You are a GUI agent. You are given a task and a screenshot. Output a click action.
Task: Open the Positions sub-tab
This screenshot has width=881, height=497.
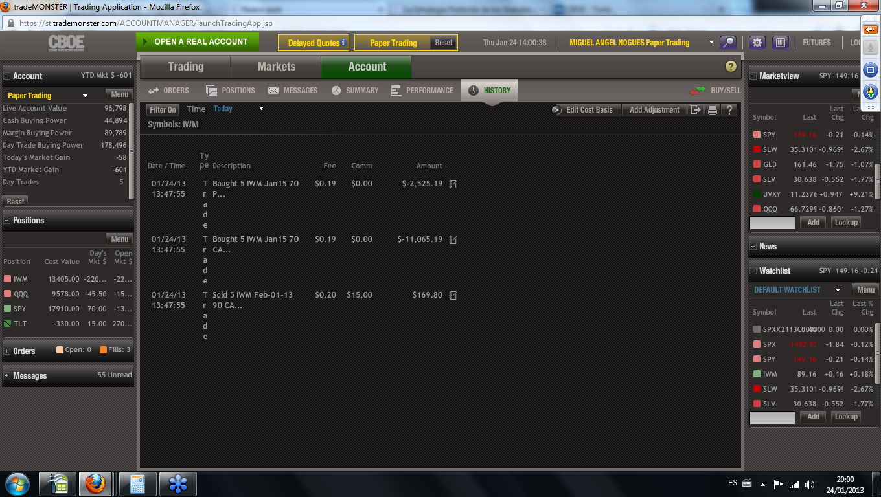(231, 91)
